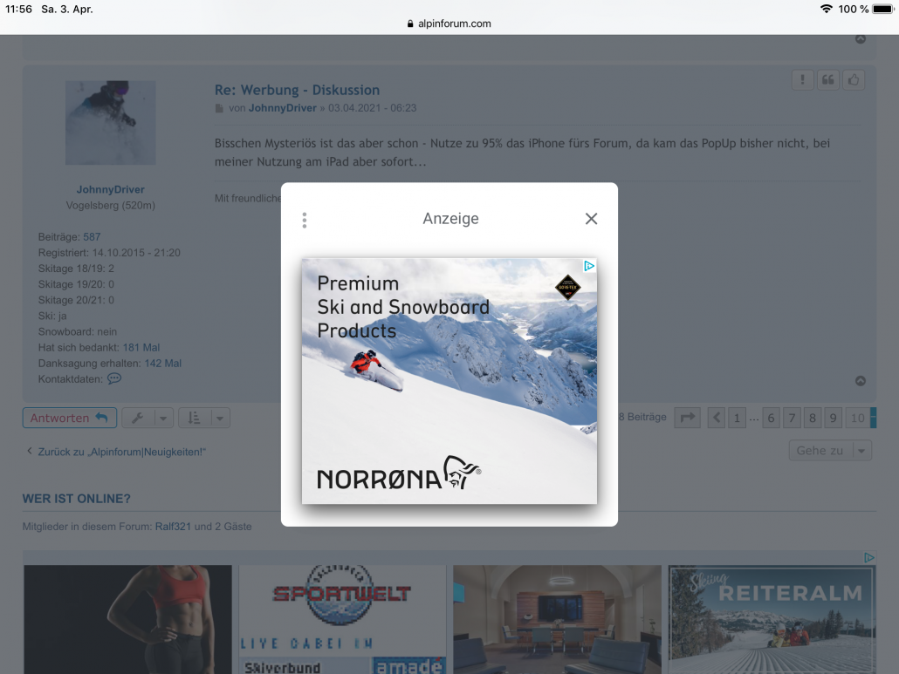Click the AdChoices icon on Norrøna ad
Viewport: 899px width, 674px height.
[589, 266]
